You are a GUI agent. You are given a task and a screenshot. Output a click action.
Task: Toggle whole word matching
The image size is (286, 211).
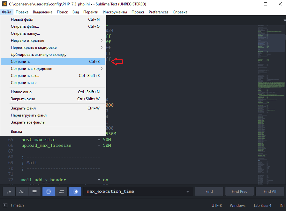tap(34, 192)
